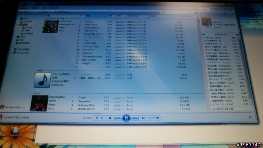Adjust the volume slider
Image resolution: width=263 pixels, height=148 pixels.
tap(153, 118)
